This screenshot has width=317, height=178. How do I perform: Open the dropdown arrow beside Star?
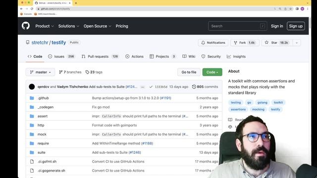click(x=297, y=43)
